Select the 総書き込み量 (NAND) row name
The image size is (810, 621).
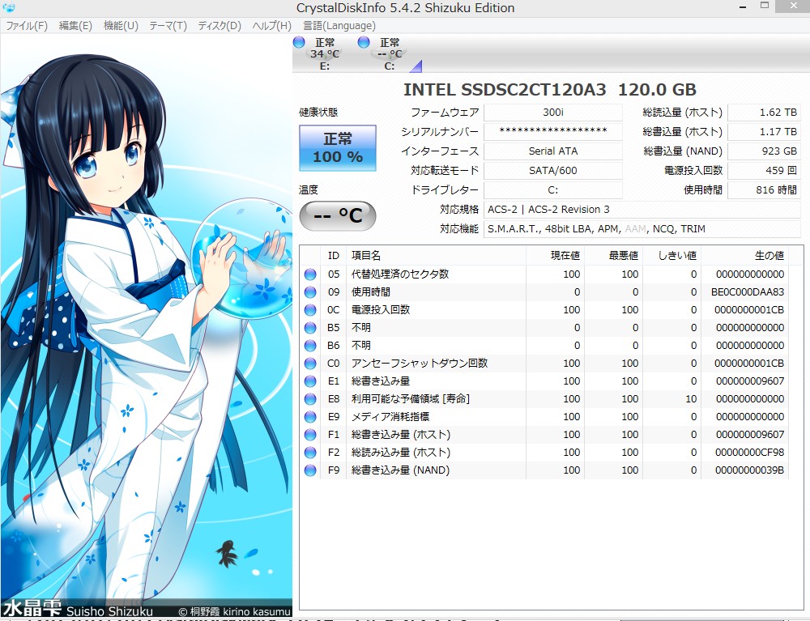[x=400, y=470]
